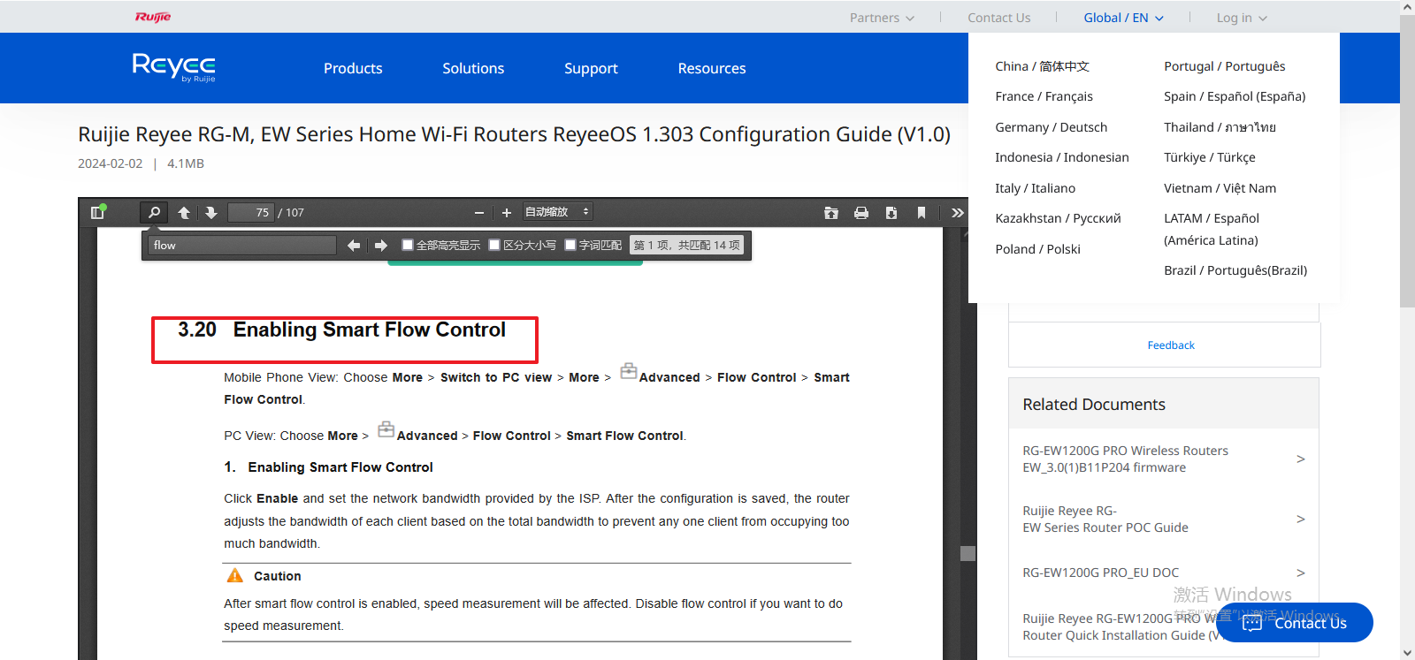The width and height of the screenshot is (1415, 660).
Task: Select Germany / Deutsch language option
Action: click(1051, 127)
